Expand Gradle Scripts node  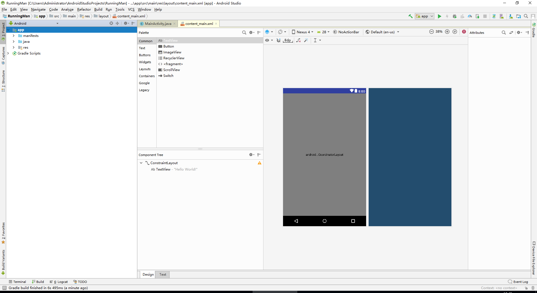coord(8,53)
